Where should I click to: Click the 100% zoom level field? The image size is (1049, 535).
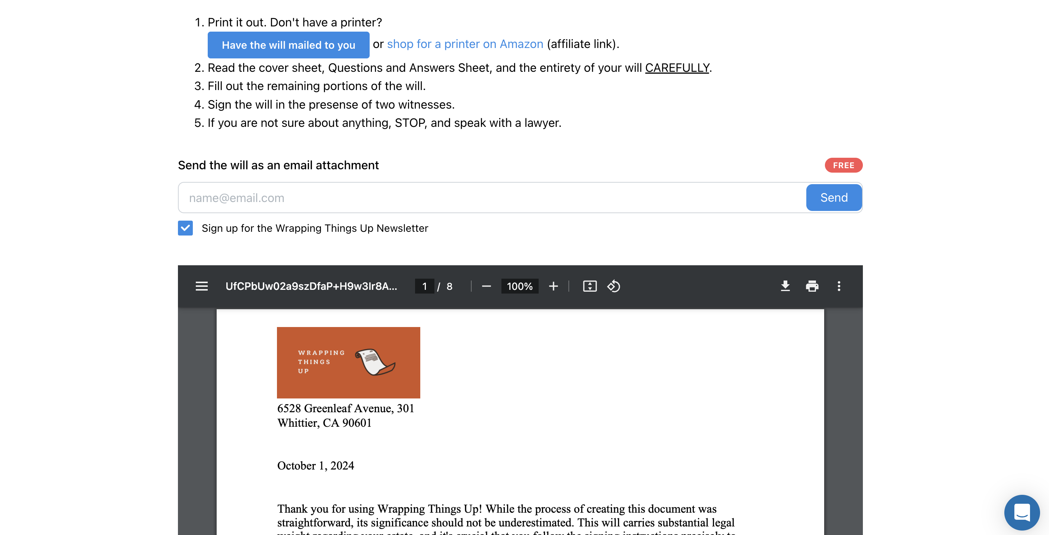coord(520,286)
